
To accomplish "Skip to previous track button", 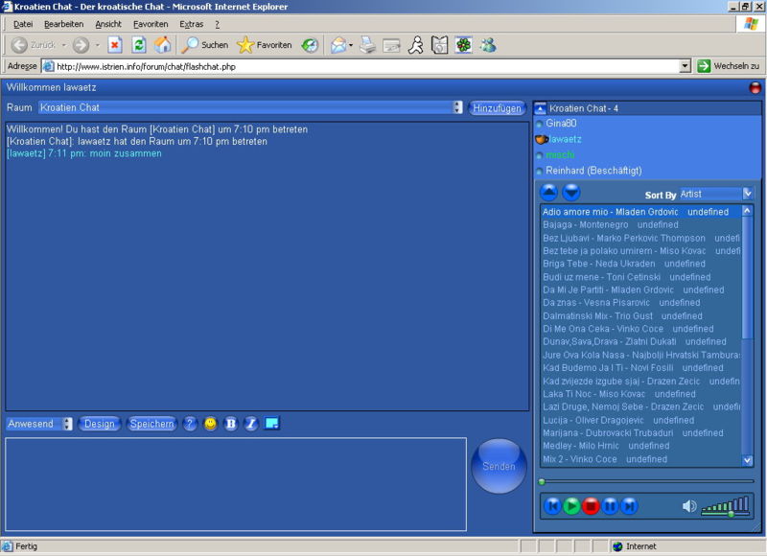I will tap(552, 506).
